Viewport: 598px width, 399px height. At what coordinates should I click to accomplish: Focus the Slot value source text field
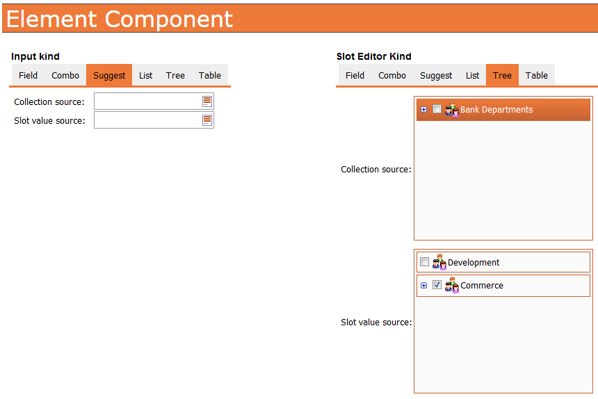click(x=147, y=120)
